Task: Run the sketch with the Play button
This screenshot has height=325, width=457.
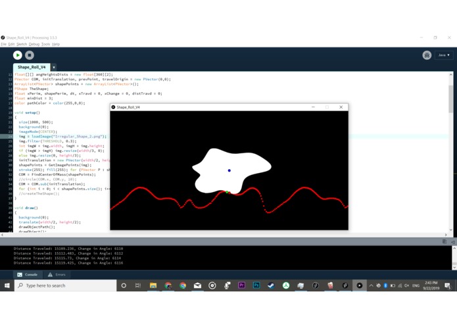Action: [18, 55]
